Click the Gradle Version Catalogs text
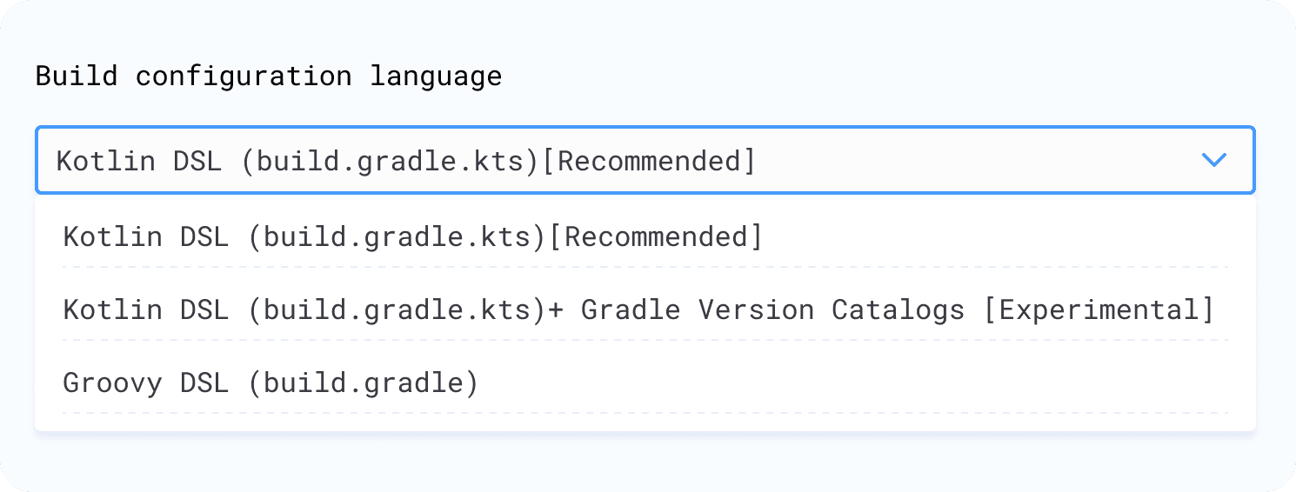Viewport: 1296px width, 492px height. tap(772, 309)
